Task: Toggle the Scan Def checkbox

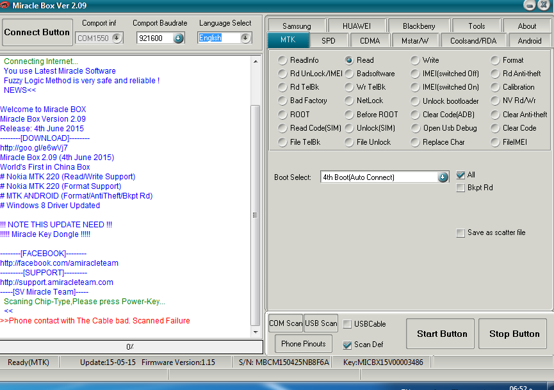Action: click(x=347, y=345)
